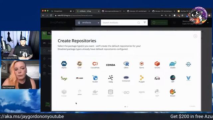Click Jay's webcam thumbnail

click(20, 45)
